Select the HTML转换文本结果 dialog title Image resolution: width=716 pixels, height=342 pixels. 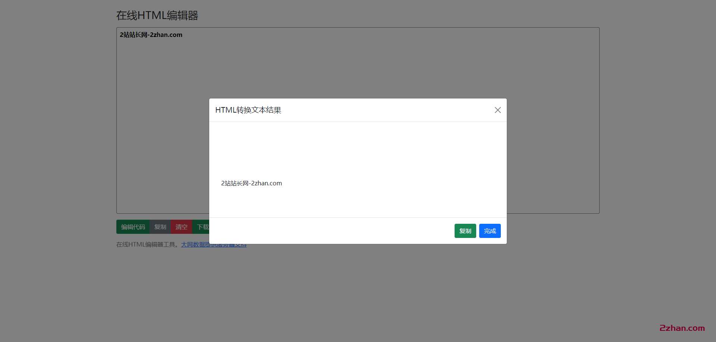click(x=248, y=110)
